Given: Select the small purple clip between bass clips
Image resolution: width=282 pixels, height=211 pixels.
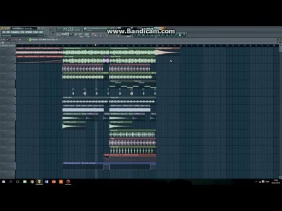Looking at the screenshot, I should (106, 60).
